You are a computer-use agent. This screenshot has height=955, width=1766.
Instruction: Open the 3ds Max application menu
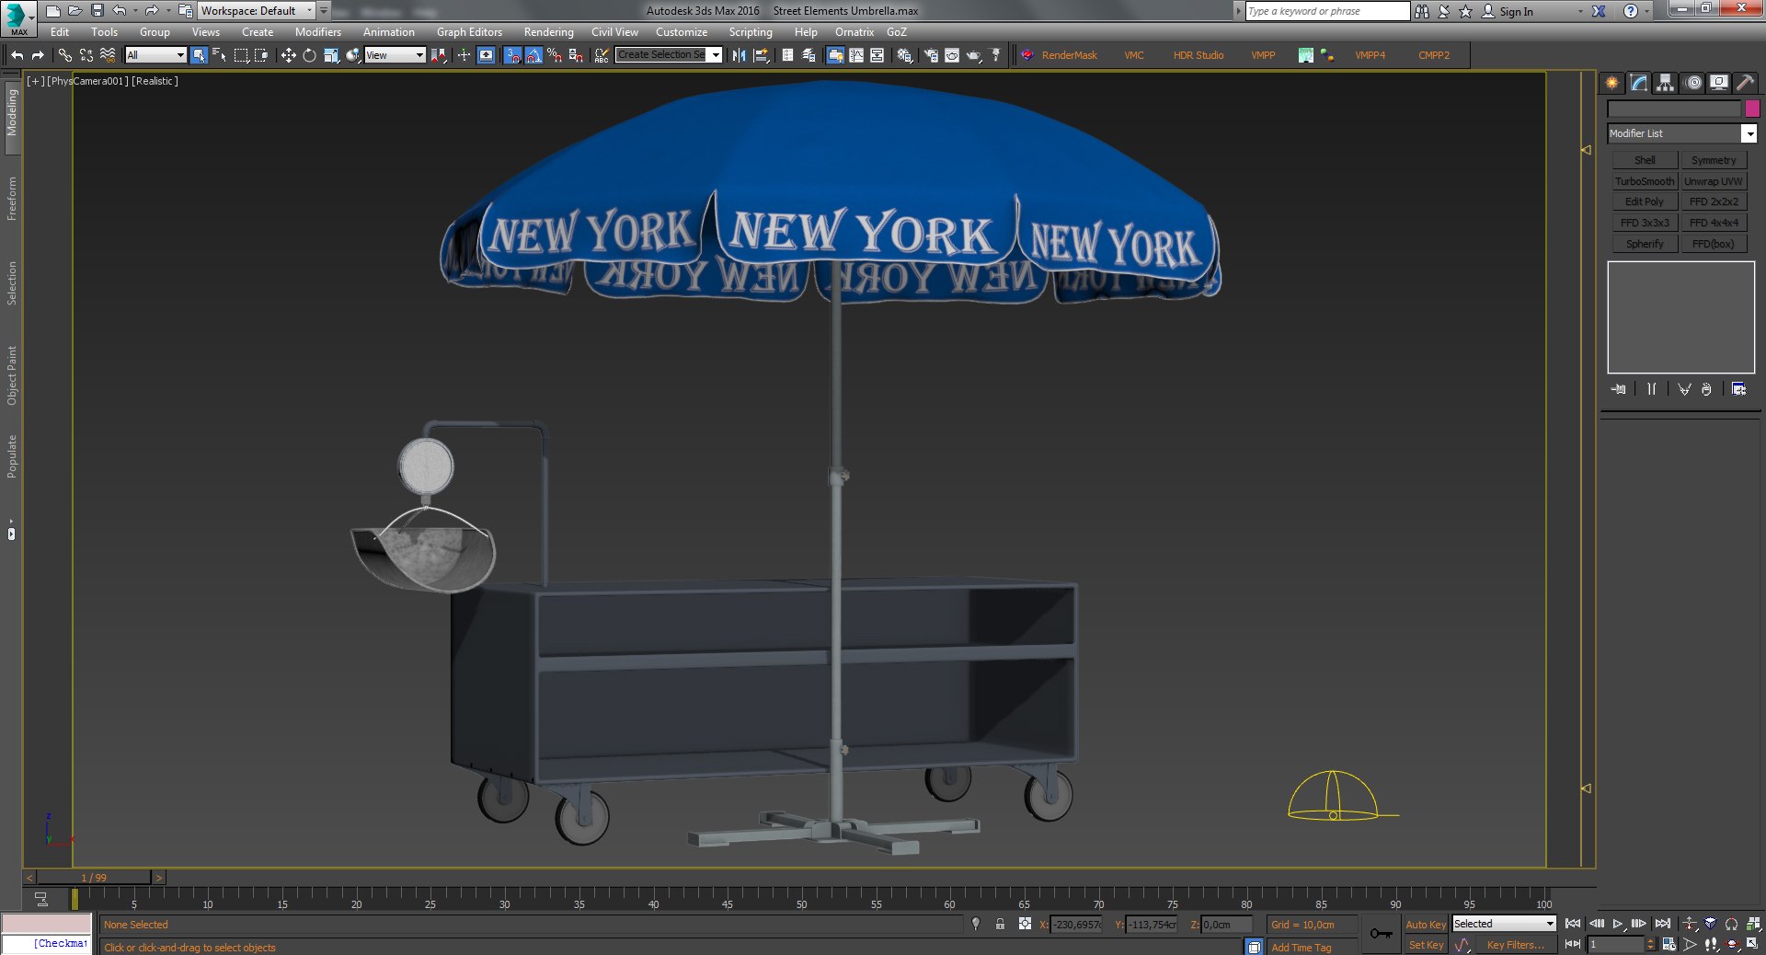pos(18,17)
